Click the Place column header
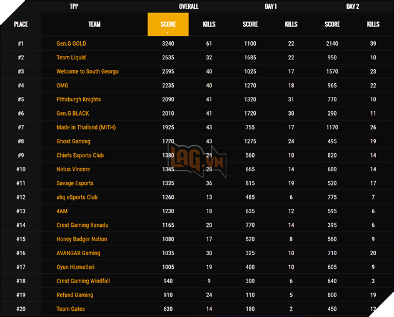The width and height of the screenshot is (394, 317). [21, 24]
